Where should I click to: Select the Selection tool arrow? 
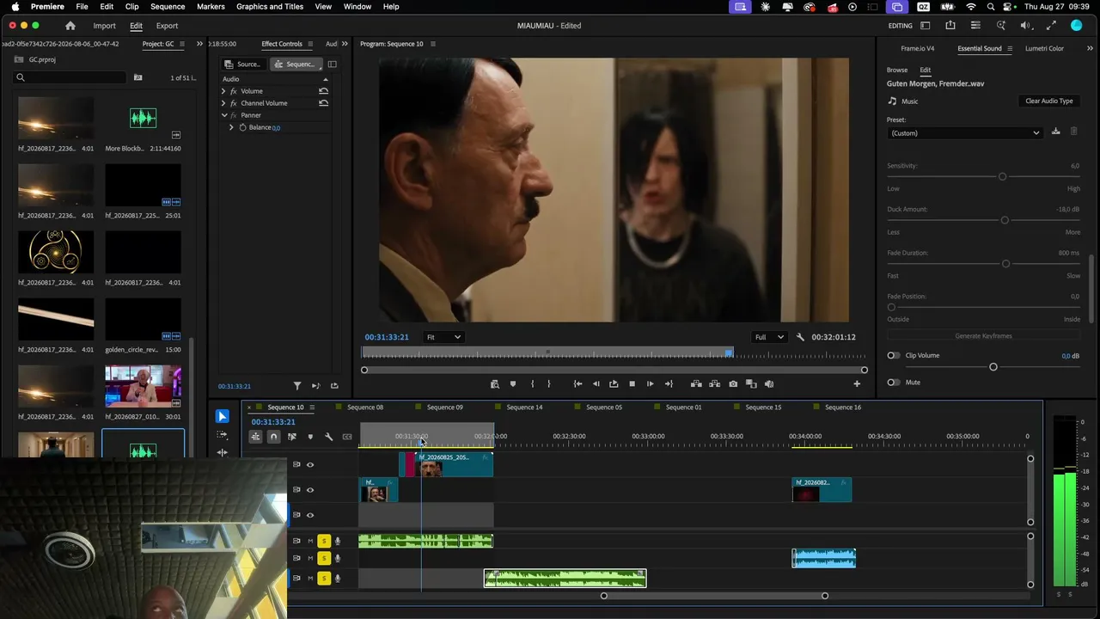point(222,417)
